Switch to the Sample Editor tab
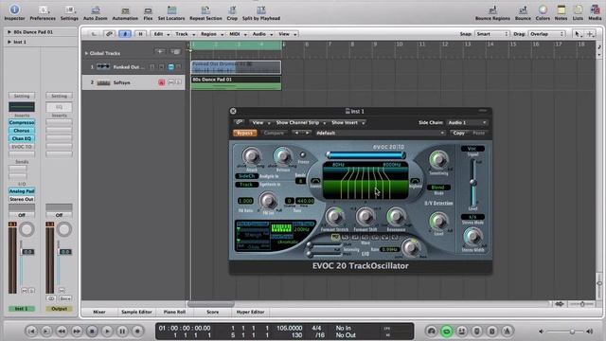 [x=136, y=312]
